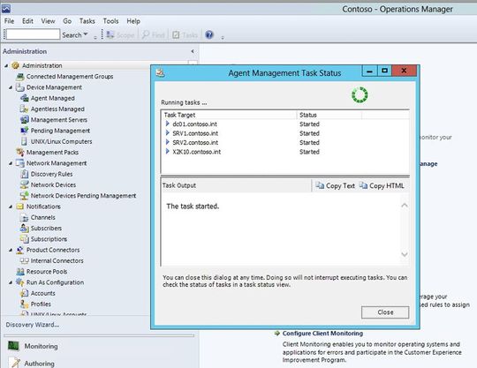This screenshot has height=368, width=477.
Task: Click the Network Devices icon
Action: click(25, 184)
